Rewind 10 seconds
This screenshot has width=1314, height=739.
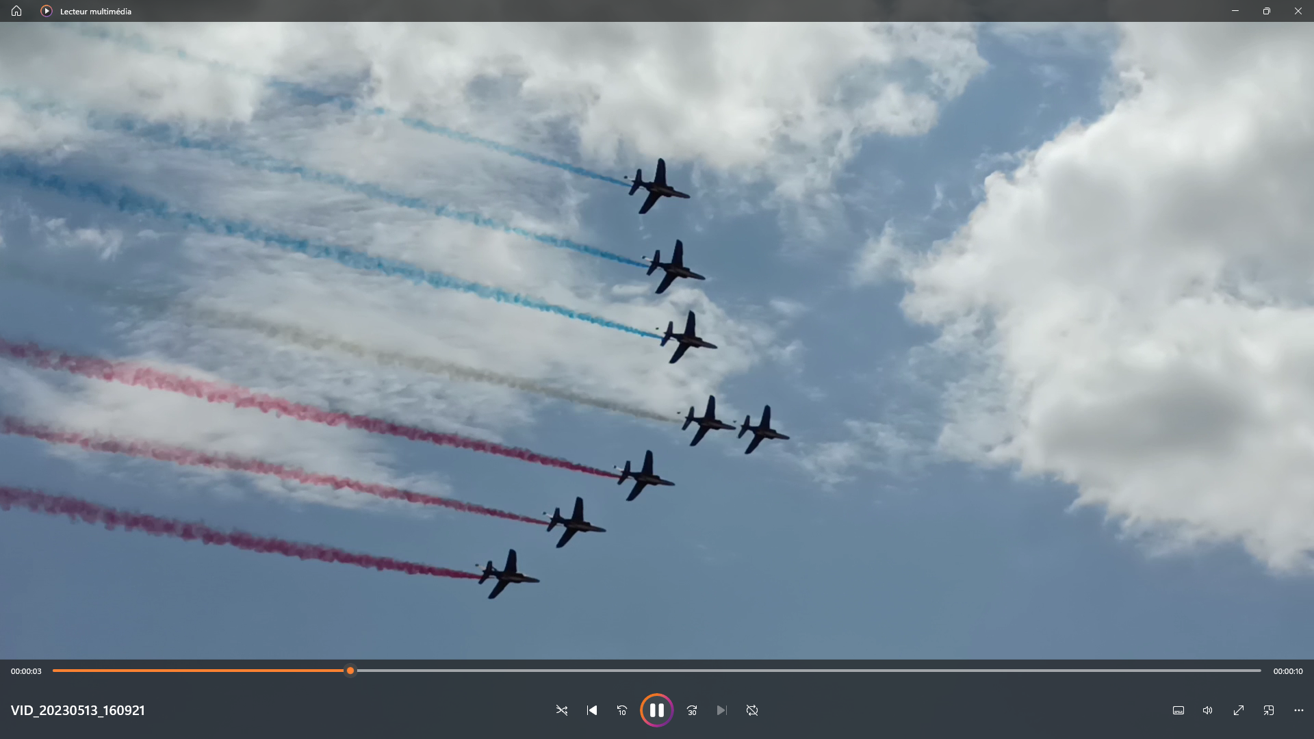pyautogui.click(x=621, y=710)
